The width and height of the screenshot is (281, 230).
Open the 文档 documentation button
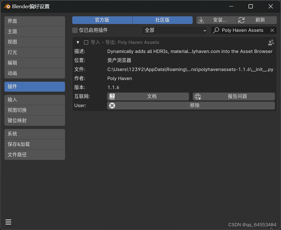[148, 97]
